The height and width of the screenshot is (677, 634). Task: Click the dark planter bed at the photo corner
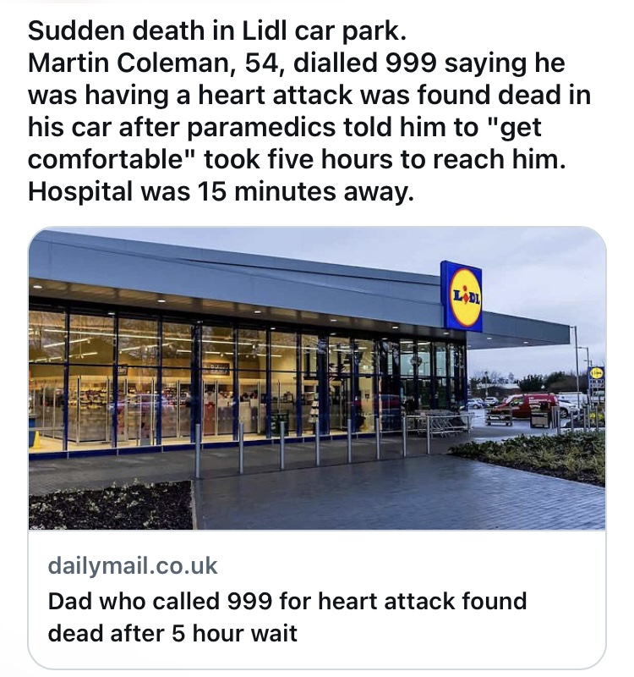tap(111, 506)
